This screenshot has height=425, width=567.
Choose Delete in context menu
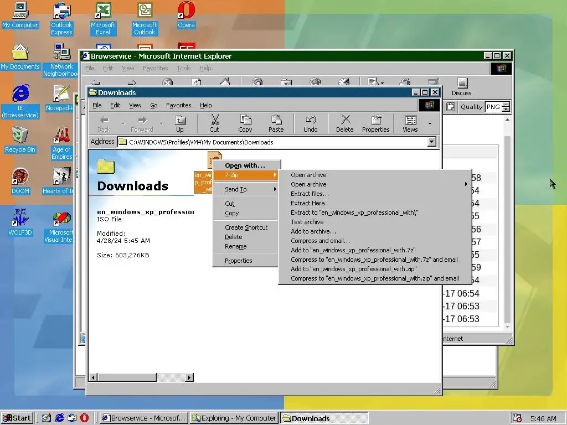tap(246, 237)
